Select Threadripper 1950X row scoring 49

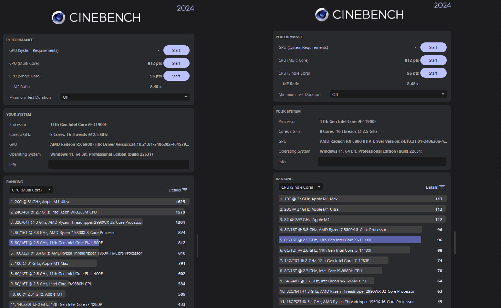[362, 301]
